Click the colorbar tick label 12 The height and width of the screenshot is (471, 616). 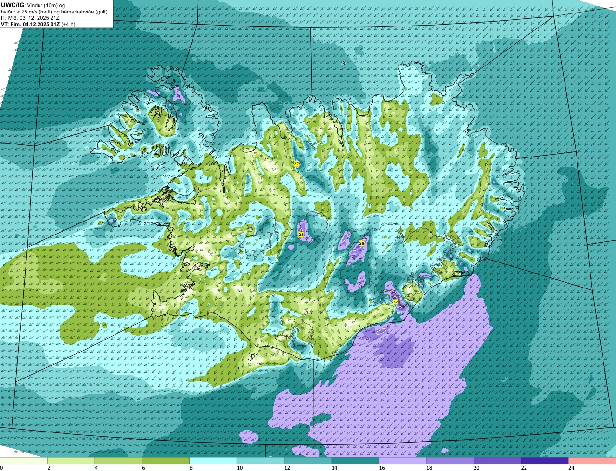click(286, 468)
